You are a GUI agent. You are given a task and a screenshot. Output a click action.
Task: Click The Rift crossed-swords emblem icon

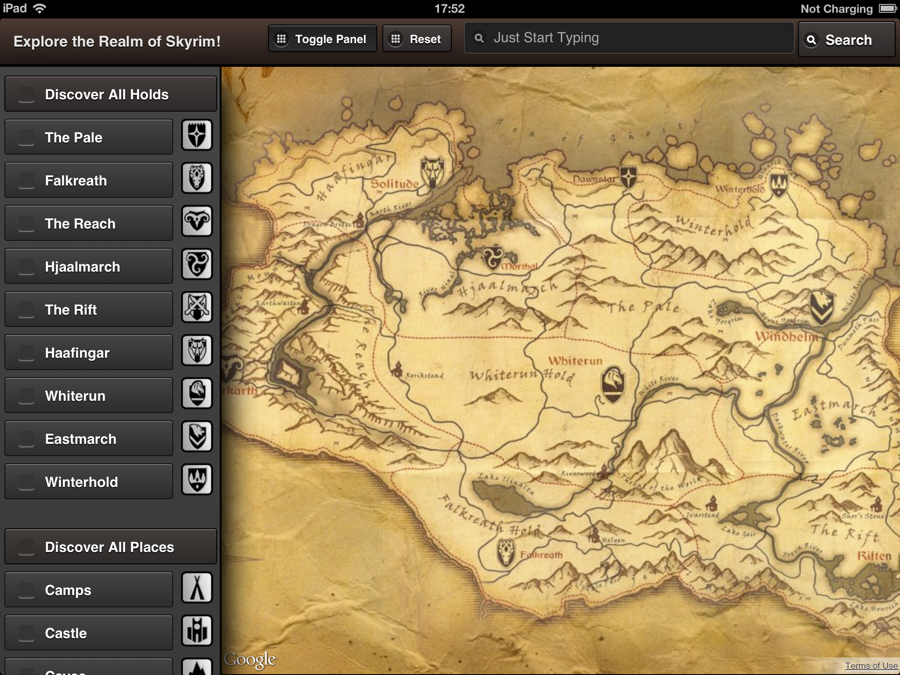197,308
